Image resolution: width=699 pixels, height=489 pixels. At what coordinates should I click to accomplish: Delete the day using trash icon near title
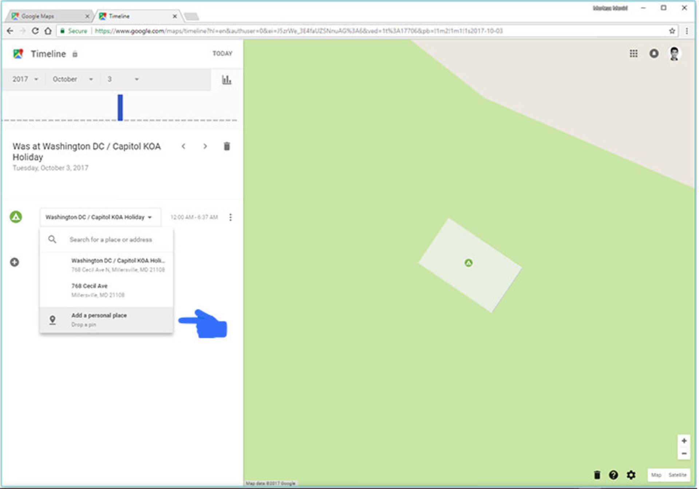(x=226, y=146)
